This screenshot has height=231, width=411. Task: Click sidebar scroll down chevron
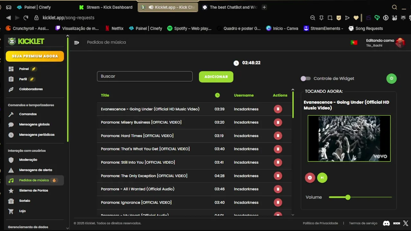pyautogui.click(x=67, y=228)
